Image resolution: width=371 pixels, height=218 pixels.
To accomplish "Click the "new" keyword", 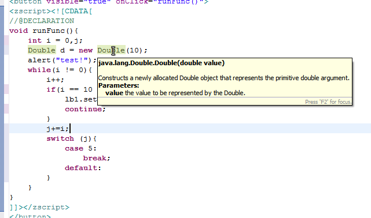I will click(x=86, y=50).
